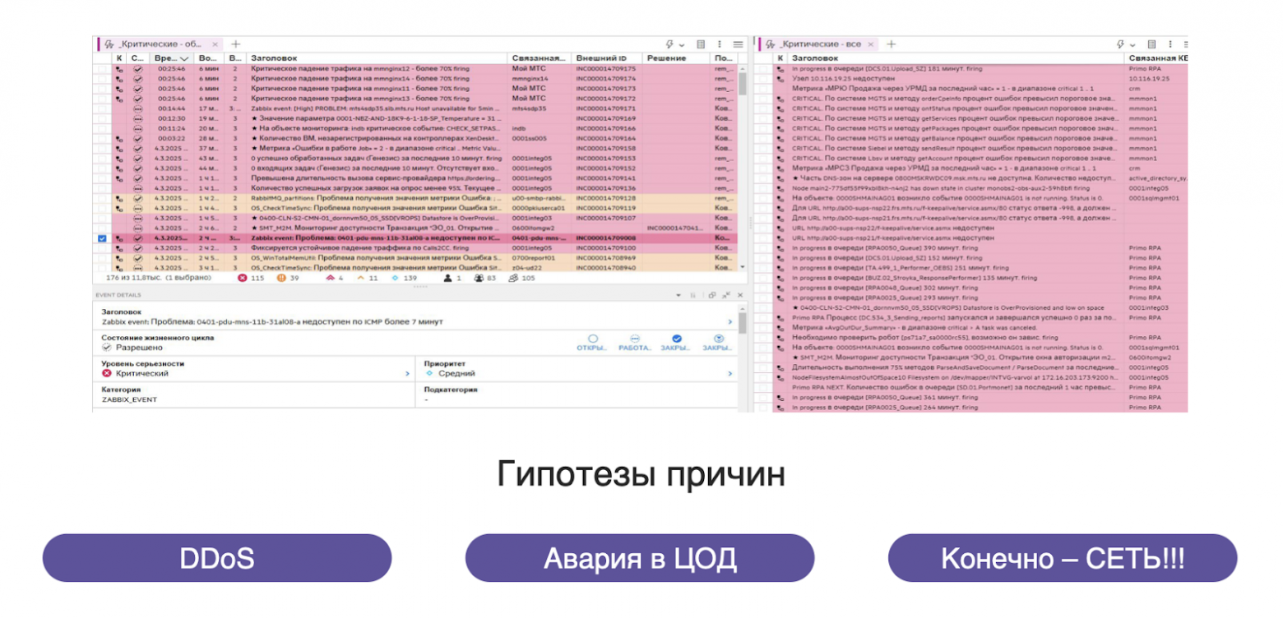Uncheck the selected 0401-pdu-mns event row checkbox

(101, 239)
